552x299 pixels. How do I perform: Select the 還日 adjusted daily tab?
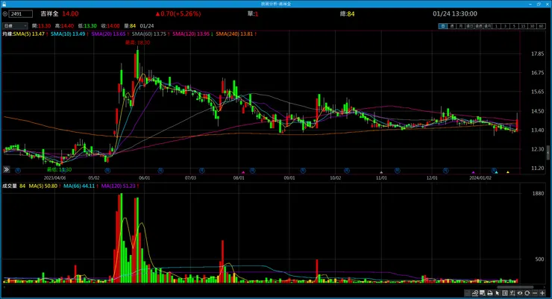coord(470,26)
